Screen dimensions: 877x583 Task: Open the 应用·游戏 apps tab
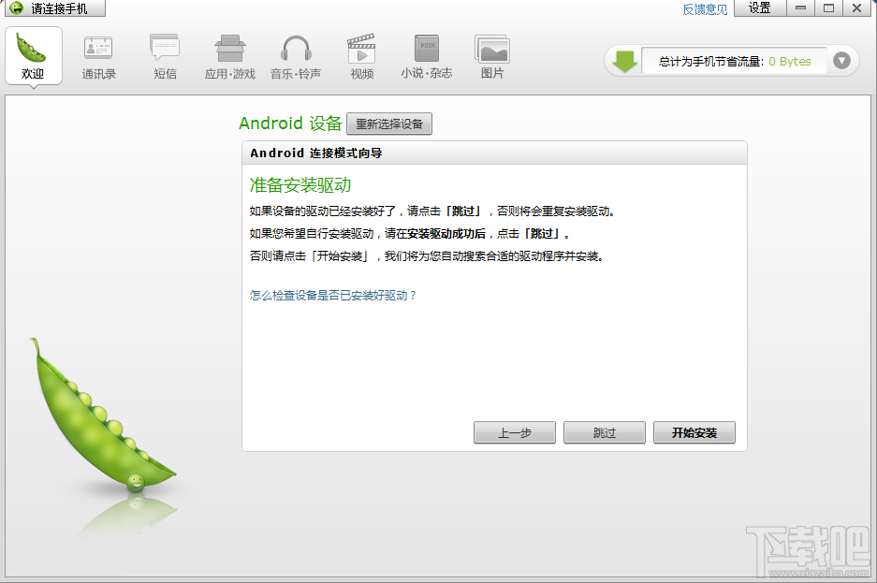coord(230,56)
